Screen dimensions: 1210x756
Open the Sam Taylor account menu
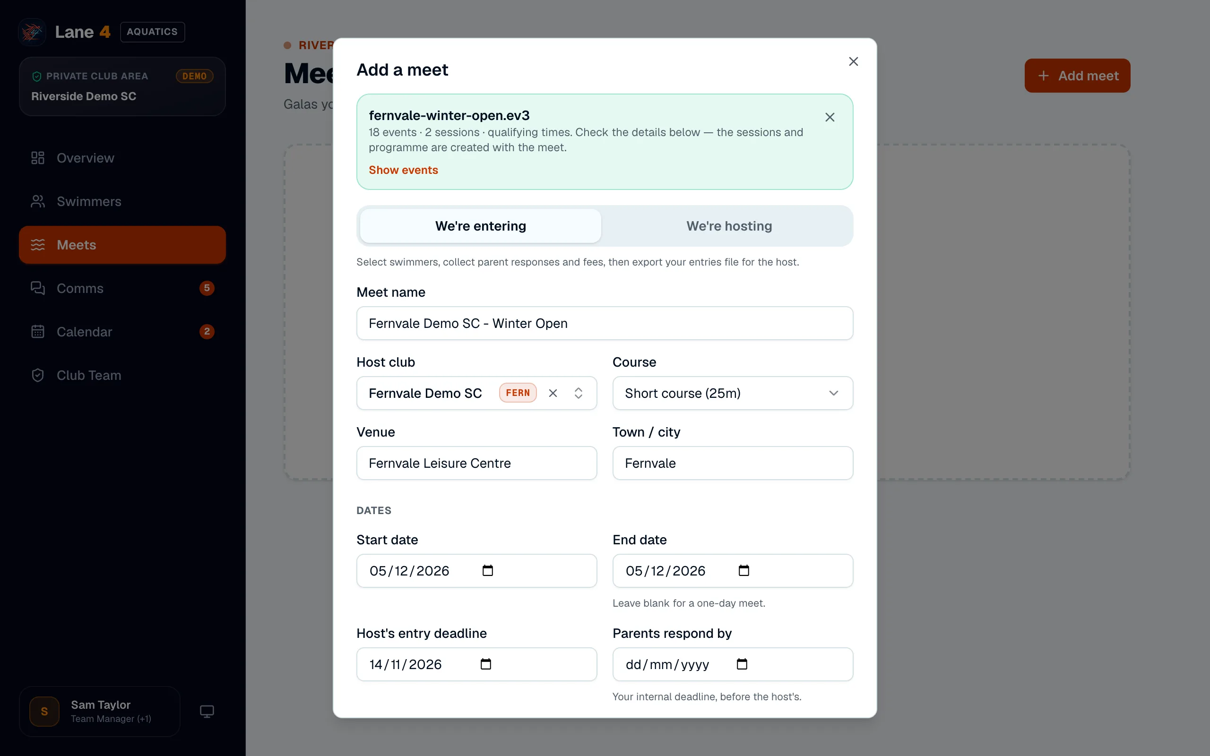[100, 712]
